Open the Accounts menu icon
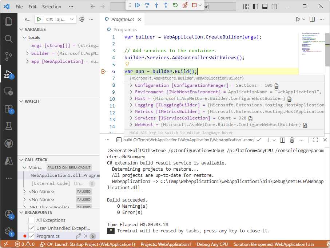Viewport: 330px width, 248px height. [x=8, y=214]
